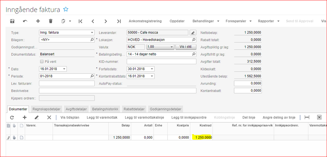Screen dimensions: 327x157
Task: Switch to the Godkjenningsdetaljer tab
Action: point(166,109)
